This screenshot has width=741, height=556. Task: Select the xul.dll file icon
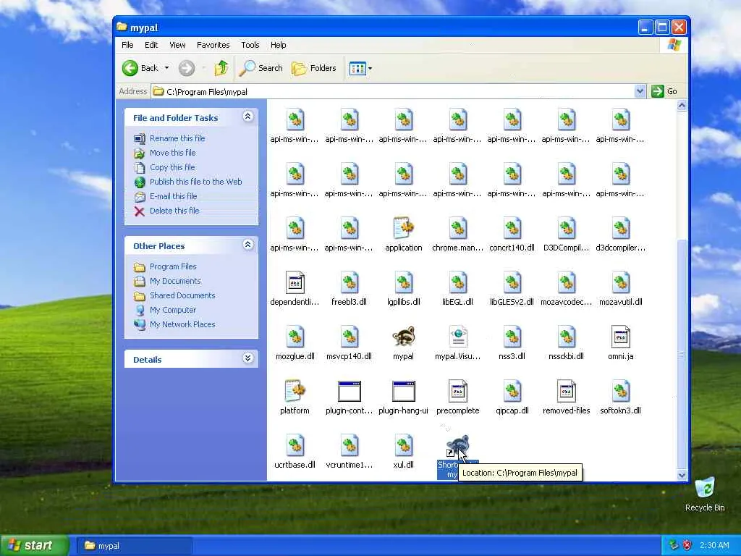(403, 445)
